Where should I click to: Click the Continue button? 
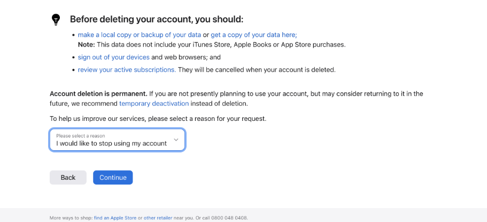(113, 177)
